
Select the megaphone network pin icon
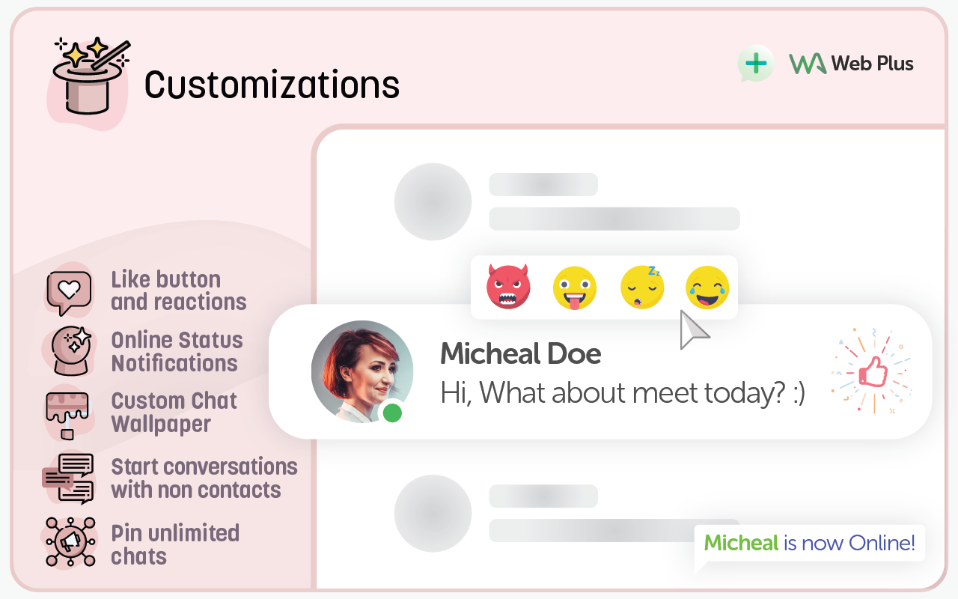70,541
